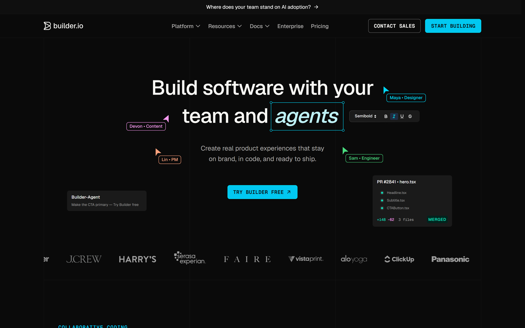Toggle Underline formatting in text toolbar
This screenshot has height=328, width=525.
[x=402, y=116]
